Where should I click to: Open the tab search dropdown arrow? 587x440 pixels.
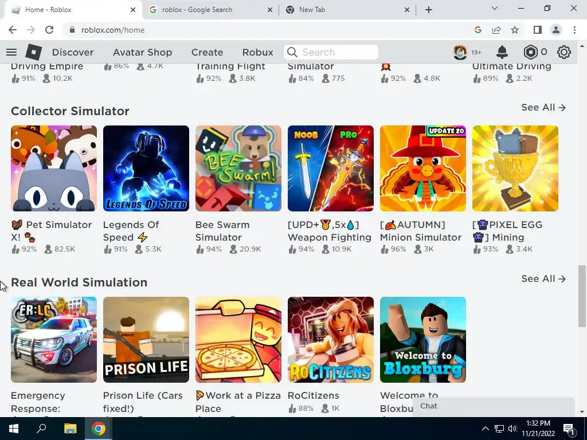pyautogui.click(x=495, y=8)
